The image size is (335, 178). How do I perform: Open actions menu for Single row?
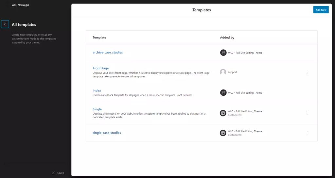(307, 113)
